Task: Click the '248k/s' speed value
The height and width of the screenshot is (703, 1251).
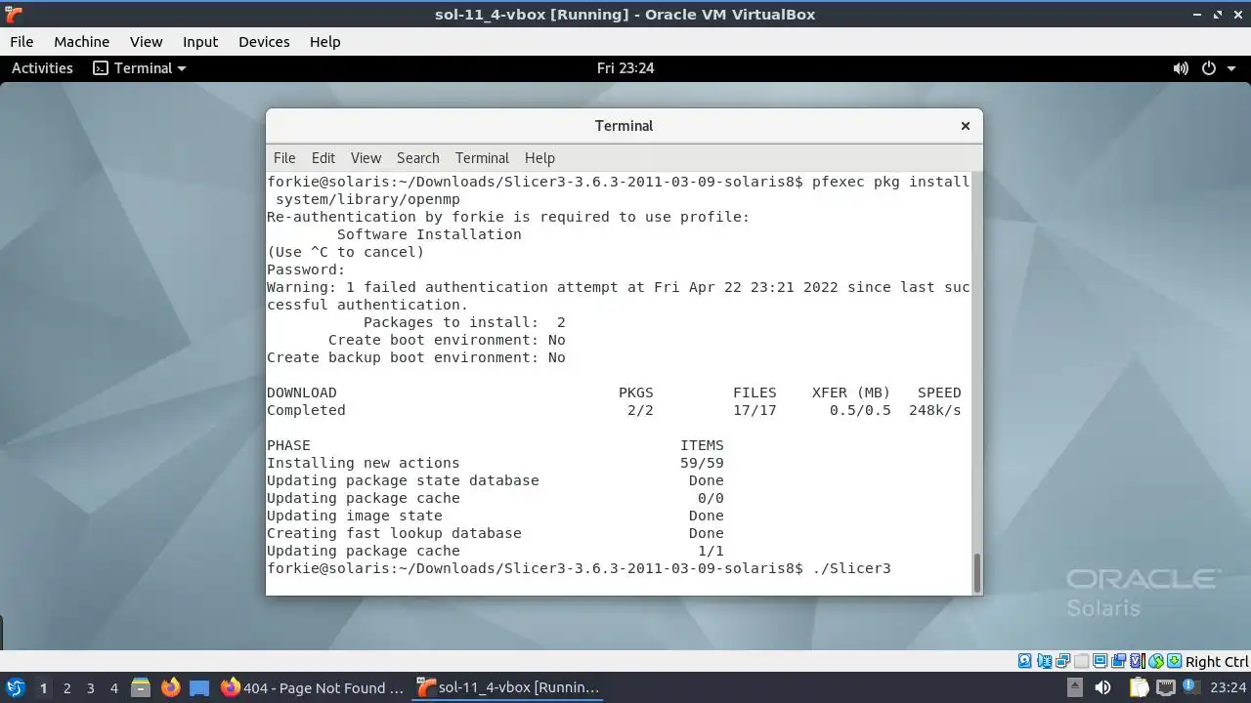Action: click(x=935, y=410)
